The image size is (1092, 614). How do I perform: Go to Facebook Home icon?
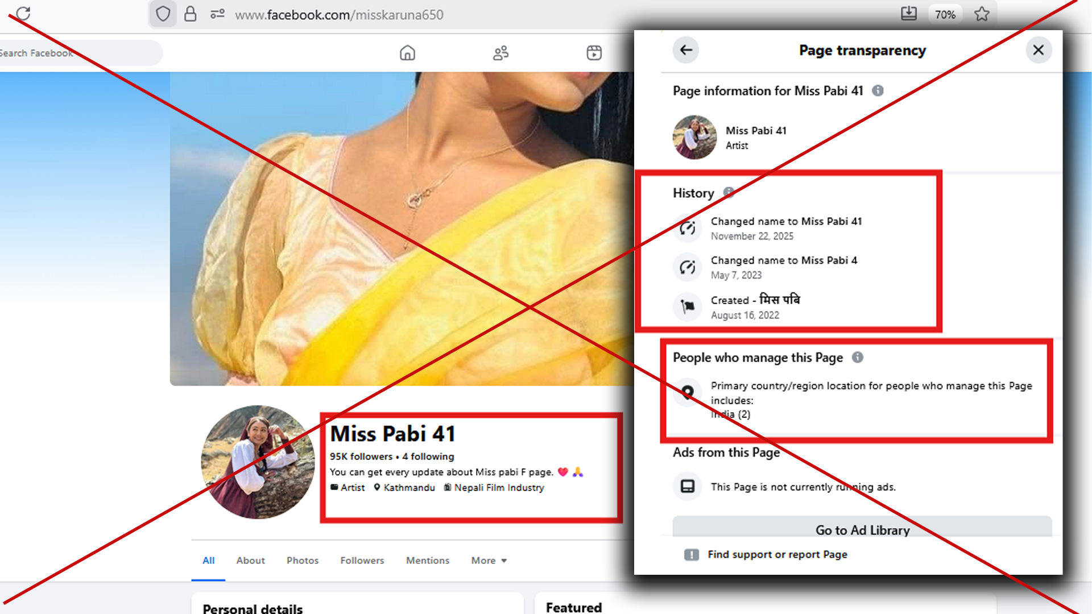pyautogui.click(x=407, y=53)
